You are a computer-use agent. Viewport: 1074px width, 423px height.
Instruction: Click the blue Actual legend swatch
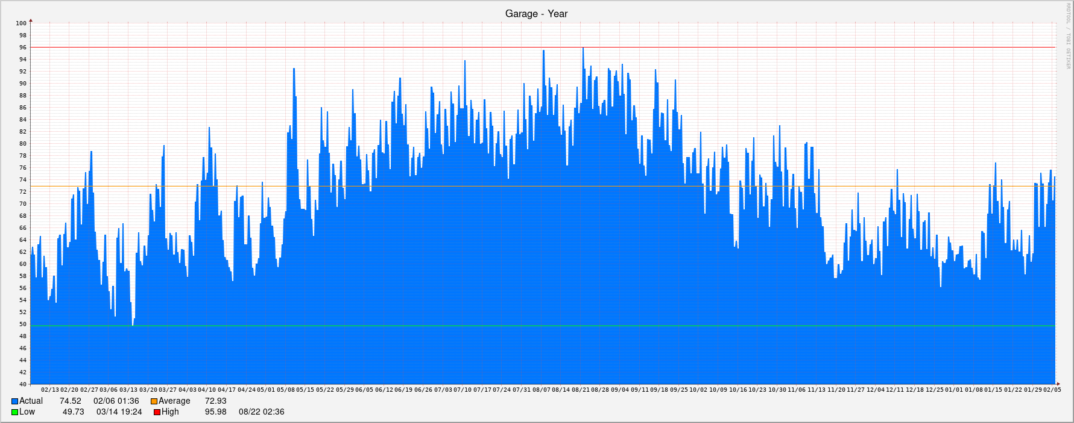pos(14,401)
